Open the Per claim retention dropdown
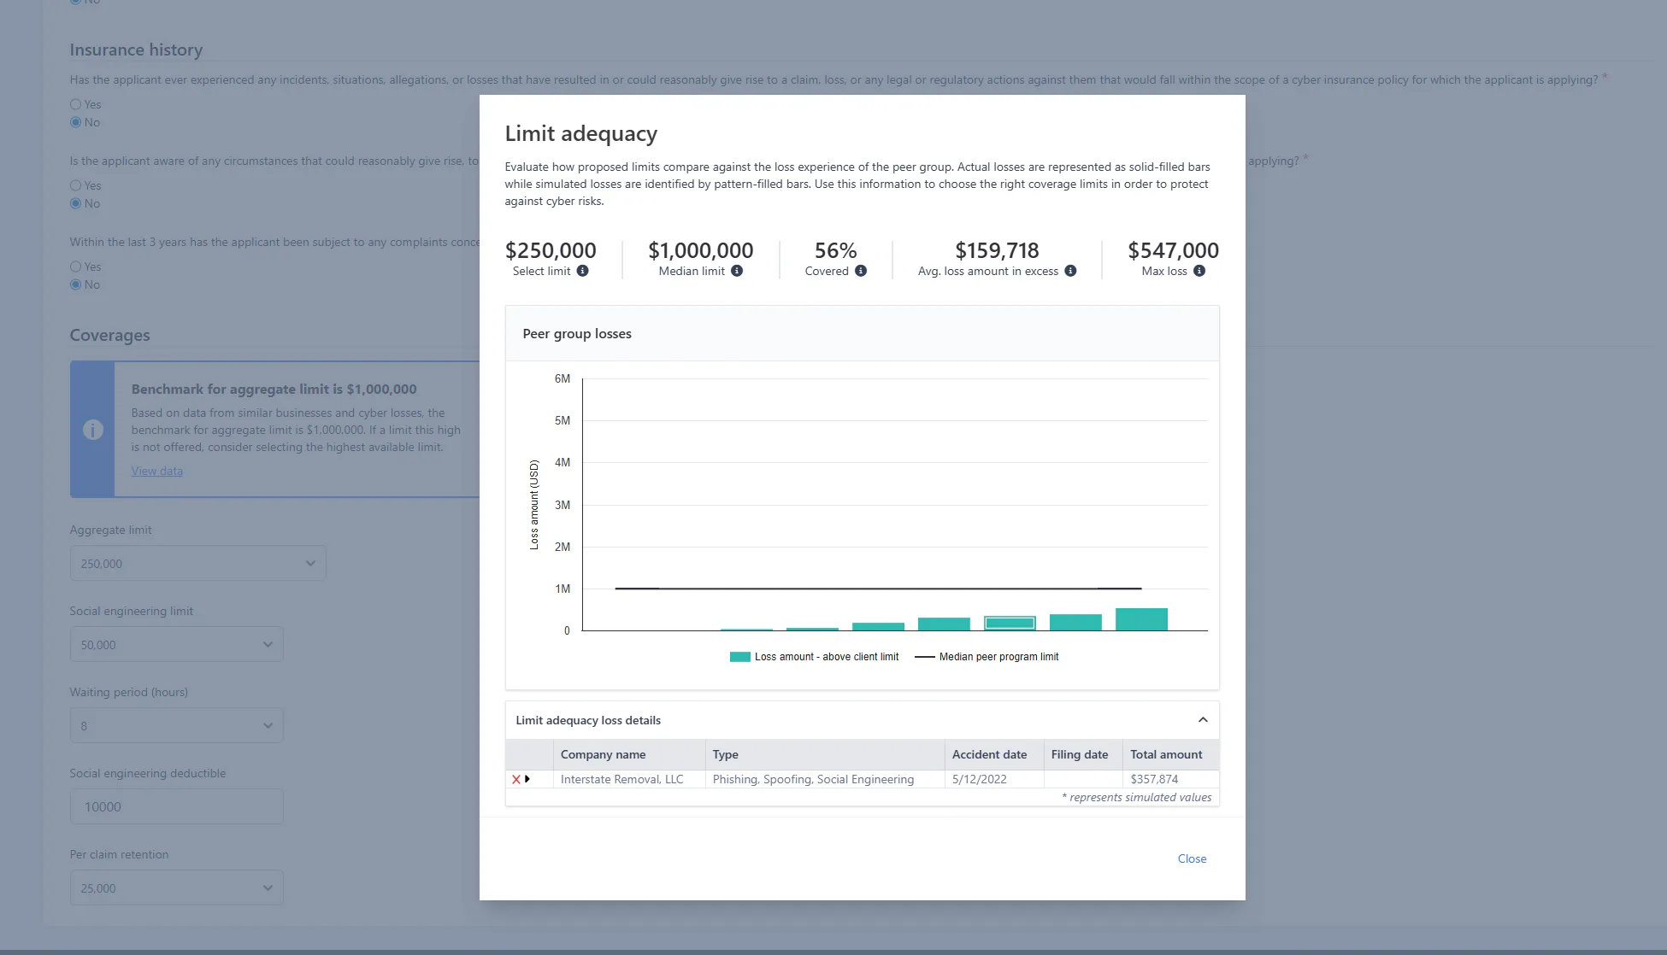Viewport: 1667px width, 955px height. pos(177,888)
